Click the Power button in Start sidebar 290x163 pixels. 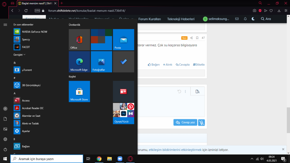pyautogui.click(x=5, y=149)
